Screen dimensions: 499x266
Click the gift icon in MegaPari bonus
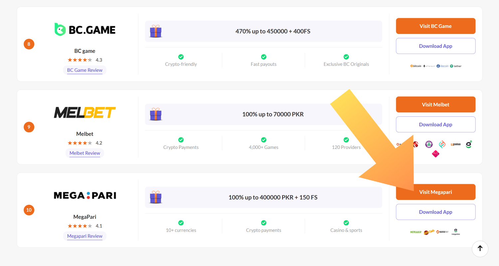155,197
